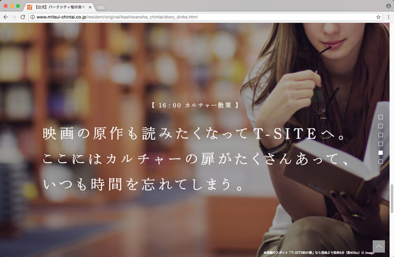Click the text ここにはカルチャーの扉がたくさんあって、

click(196, 159)
